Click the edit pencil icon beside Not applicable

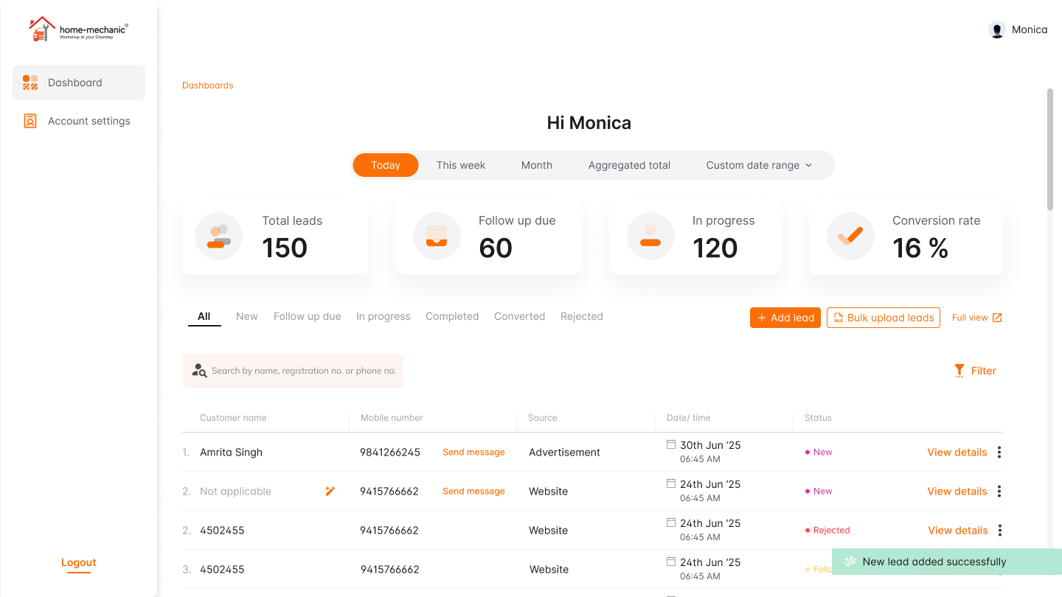(x=330, y=491)
